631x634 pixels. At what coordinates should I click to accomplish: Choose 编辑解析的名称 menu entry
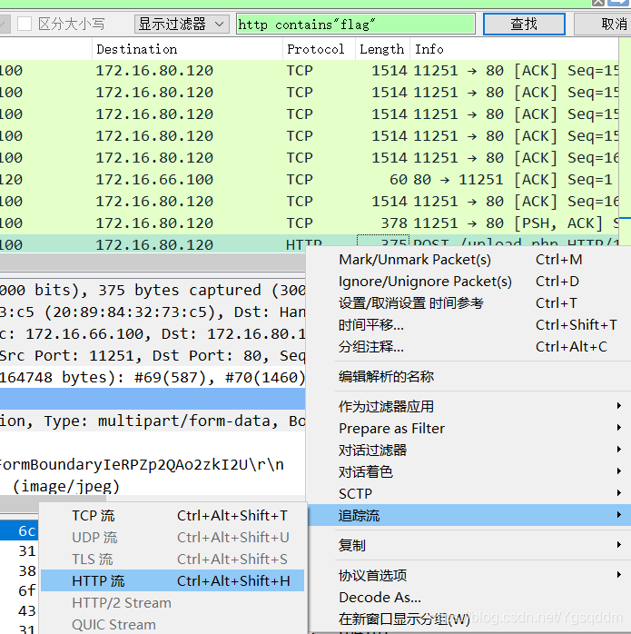[468, 377]
